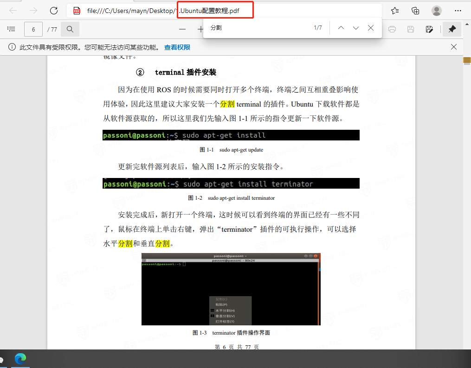471x368 pixels.
Task: Print the PDF document
Action: tap(392, 29)
